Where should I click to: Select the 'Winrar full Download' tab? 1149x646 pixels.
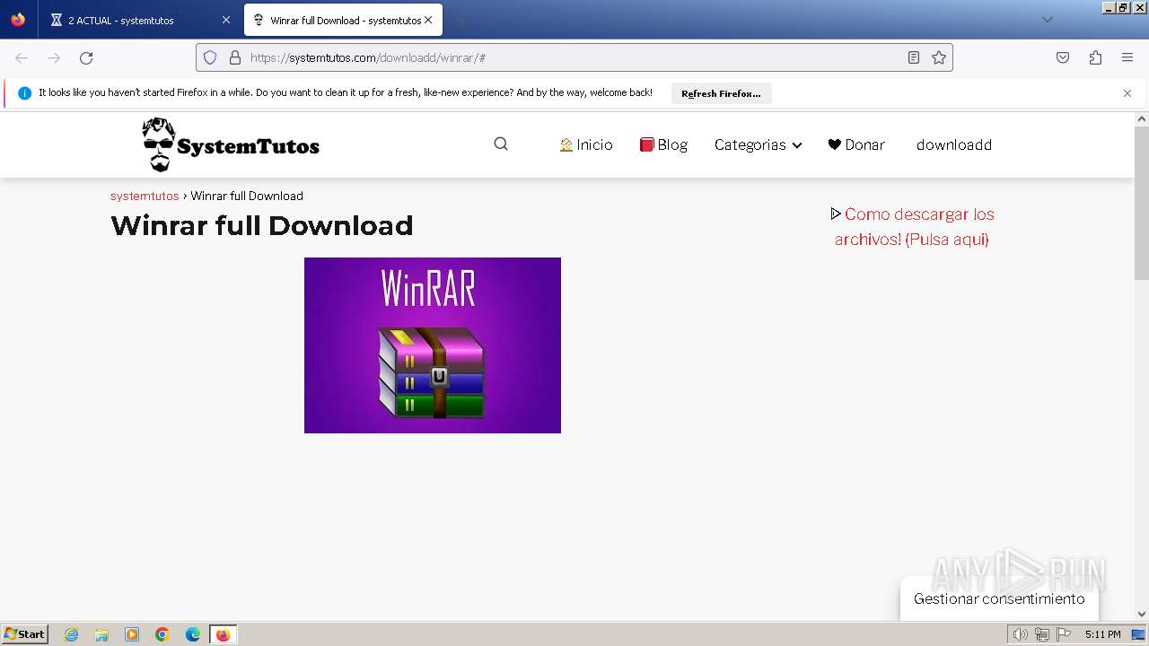click(x=341, y=20)
